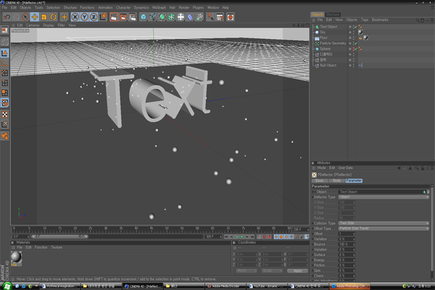Toggle the Z axis lock
Viewport: 435px width, 290px height.
click(x=94, y=17)
